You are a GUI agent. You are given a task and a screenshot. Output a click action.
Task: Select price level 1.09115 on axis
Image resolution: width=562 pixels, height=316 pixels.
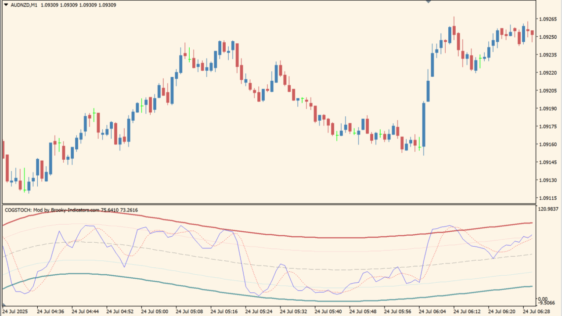click(x=548, y=198)
